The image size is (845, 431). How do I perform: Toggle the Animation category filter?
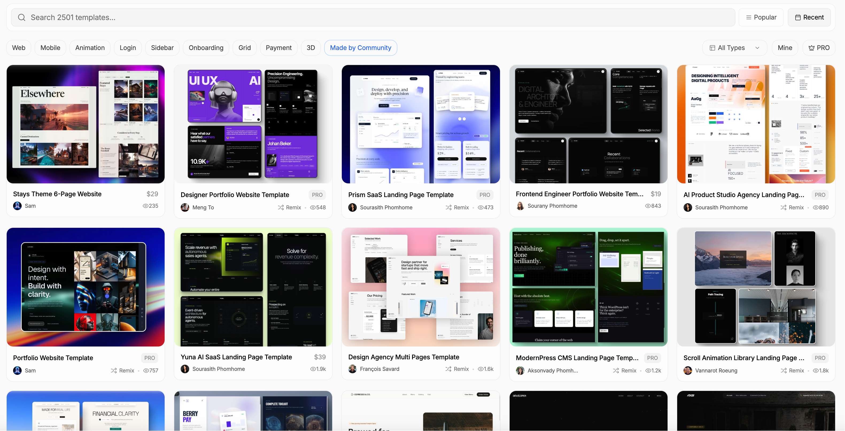click(x=90, y=48)
